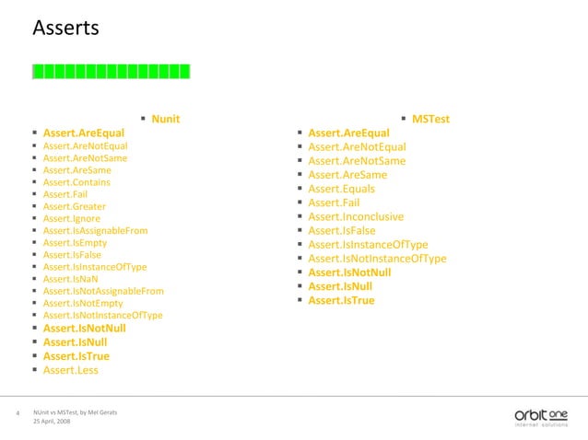
Task: Click the Orbit One logo
Action: 541,418
